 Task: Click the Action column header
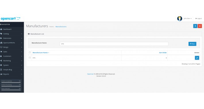pos(197,52)
